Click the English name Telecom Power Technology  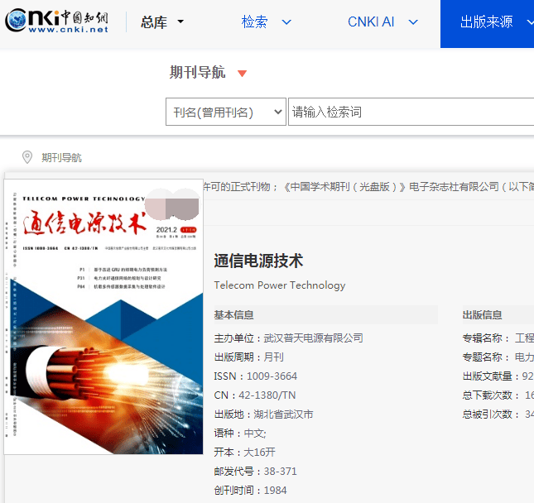click(x=279, y=285)
